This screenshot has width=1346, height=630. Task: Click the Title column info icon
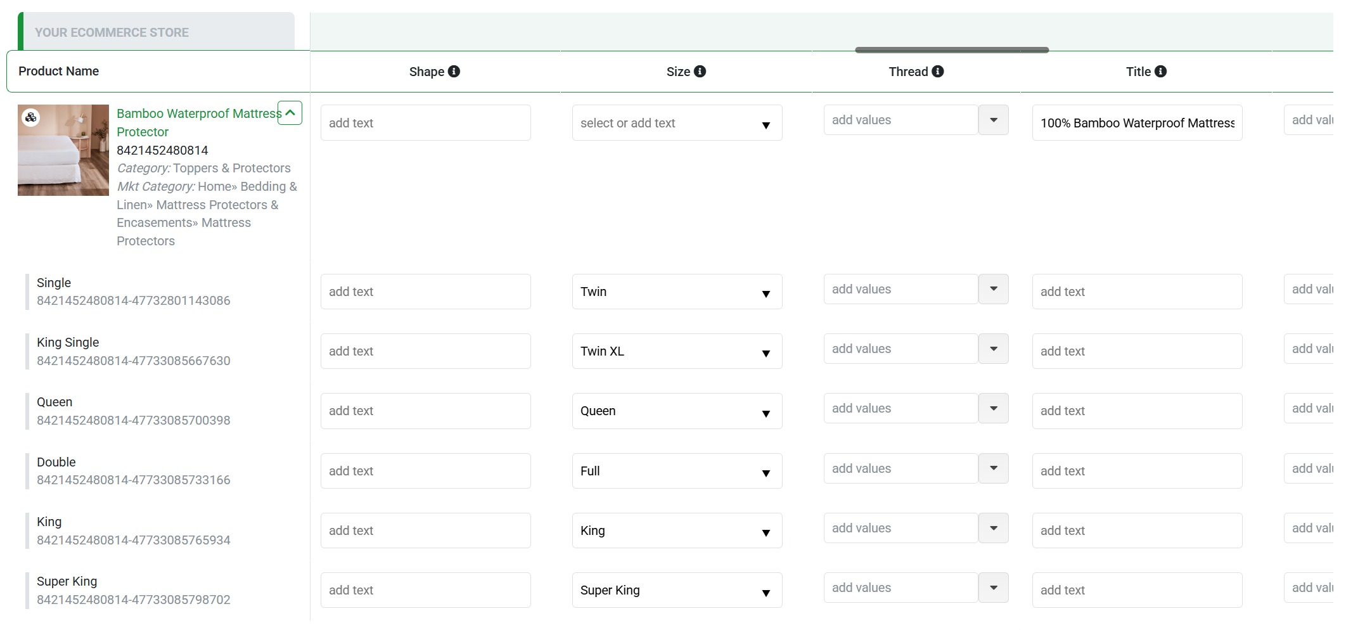(x=1160, y=72)
